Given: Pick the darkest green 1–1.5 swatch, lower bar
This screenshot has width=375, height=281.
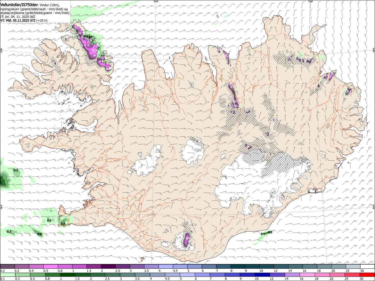Looking at the screenshot, I should click(x=67, y=275).
